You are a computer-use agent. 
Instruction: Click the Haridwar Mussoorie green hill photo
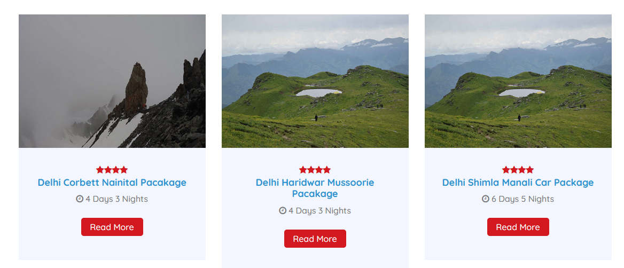pyautogui.click(x=315, y=81)
